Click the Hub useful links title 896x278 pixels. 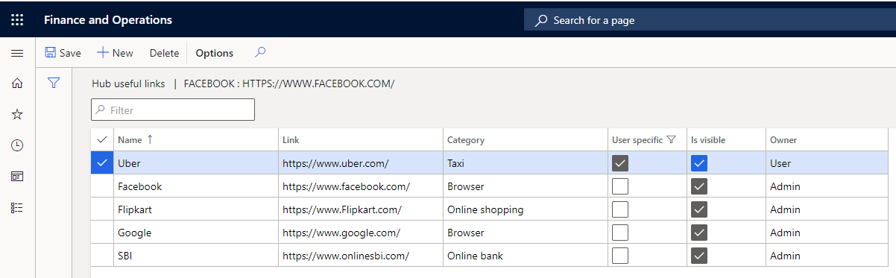click(128, 83)
